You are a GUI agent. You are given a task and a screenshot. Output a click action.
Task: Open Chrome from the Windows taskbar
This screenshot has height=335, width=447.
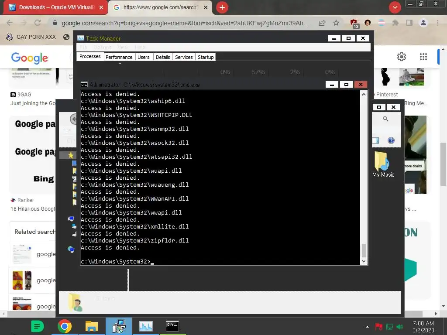click(x=65, y=326)
